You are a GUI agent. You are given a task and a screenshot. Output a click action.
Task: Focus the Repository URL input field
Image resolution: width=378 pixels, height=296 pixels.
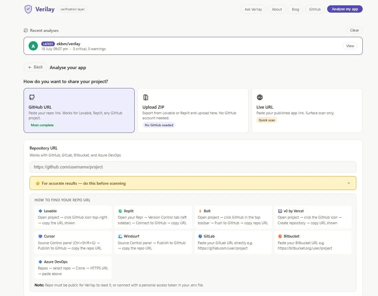pos(193,167)
